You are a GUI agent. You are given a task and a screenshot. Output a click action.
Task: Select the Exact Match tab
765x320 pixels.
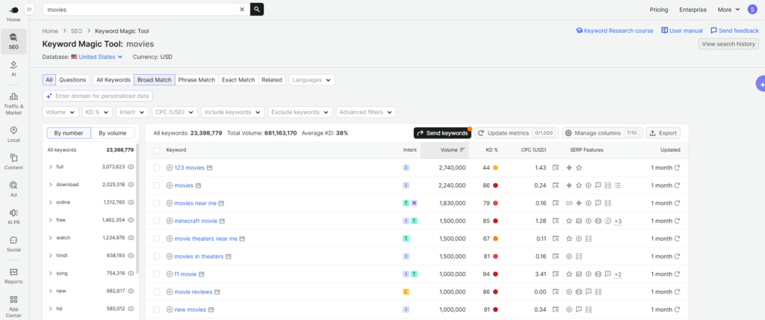point(238,80)
